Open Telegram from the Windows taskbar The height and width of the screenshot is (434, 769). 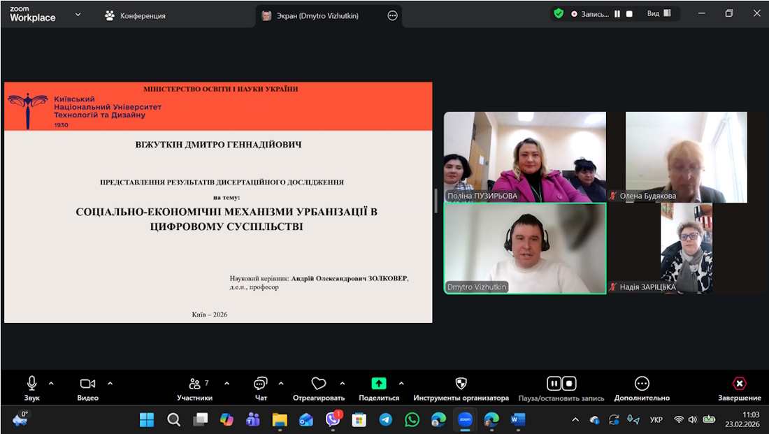(385, 419)
